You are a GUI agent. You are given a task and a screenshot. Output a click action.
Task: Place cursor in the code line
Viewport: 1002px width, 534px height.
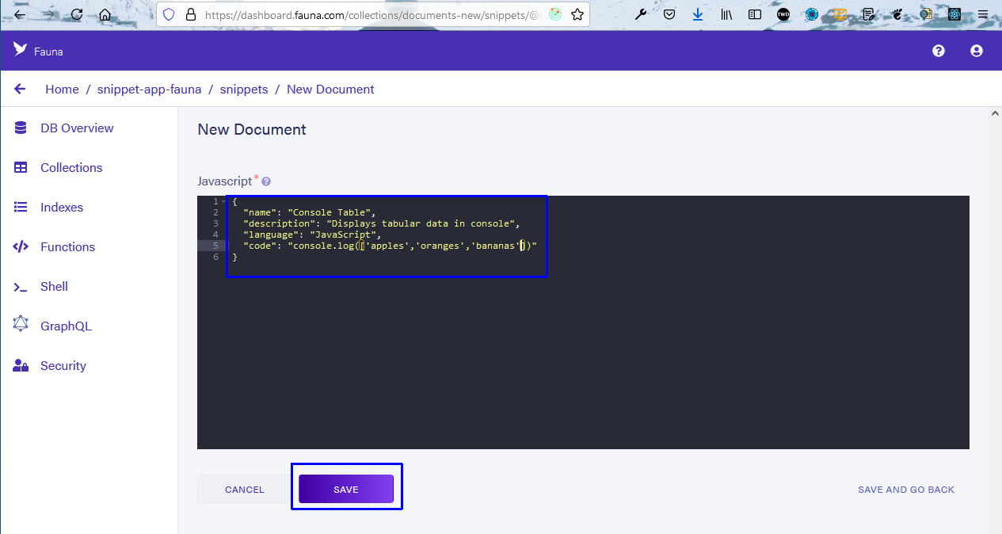pyautogui.click(x=390, y=246)
